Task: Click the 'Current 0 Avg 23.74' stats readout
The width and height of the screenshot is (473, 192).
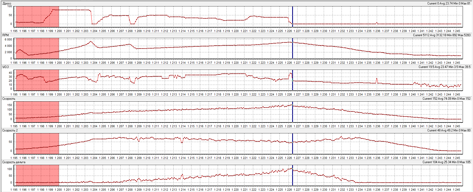Action: click(x=449, y=3)
